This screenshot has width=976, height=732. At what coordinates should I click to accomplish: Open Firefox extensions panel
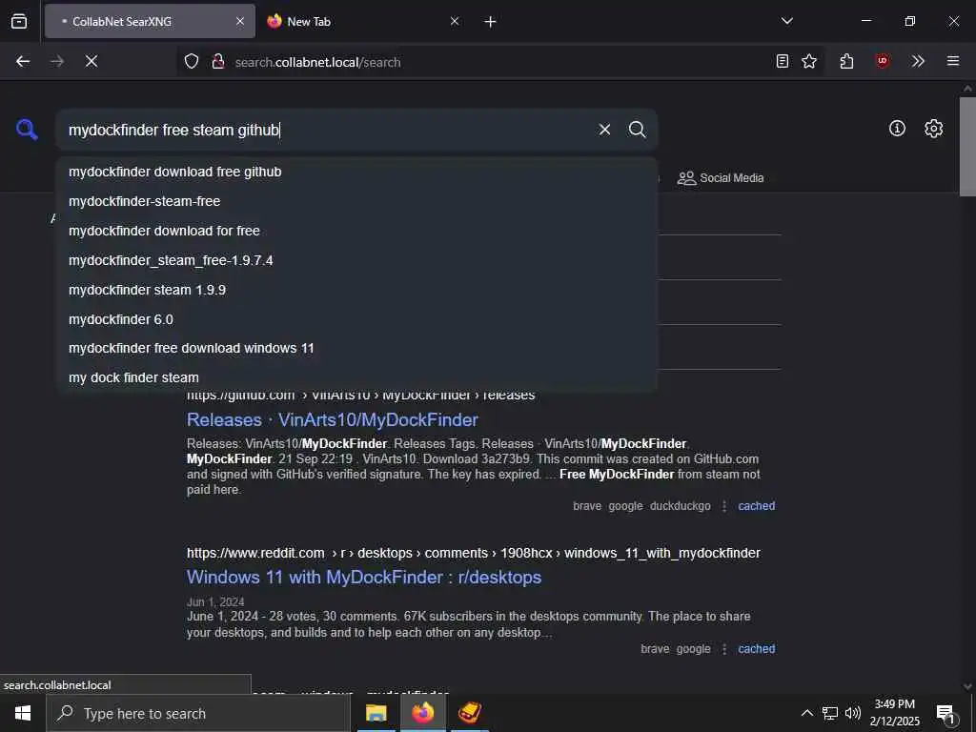[846, 61]
